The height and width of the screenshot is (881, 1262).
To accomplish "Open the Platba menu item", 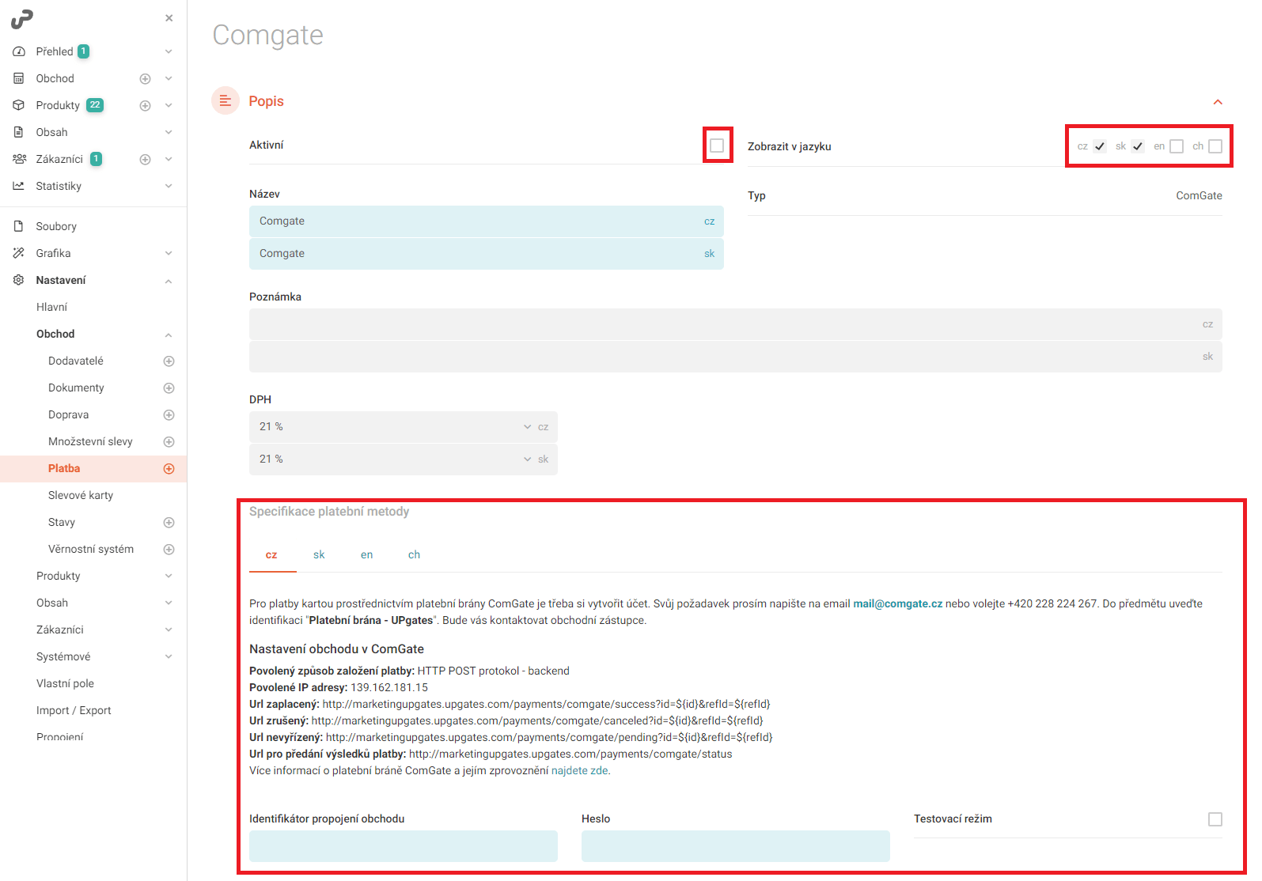I will pos(64,468).
